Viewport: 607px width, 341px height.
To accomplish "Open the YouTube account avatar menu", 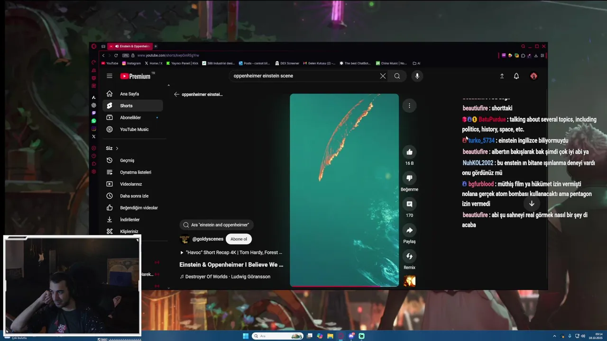I will click(x=533, y=76).
